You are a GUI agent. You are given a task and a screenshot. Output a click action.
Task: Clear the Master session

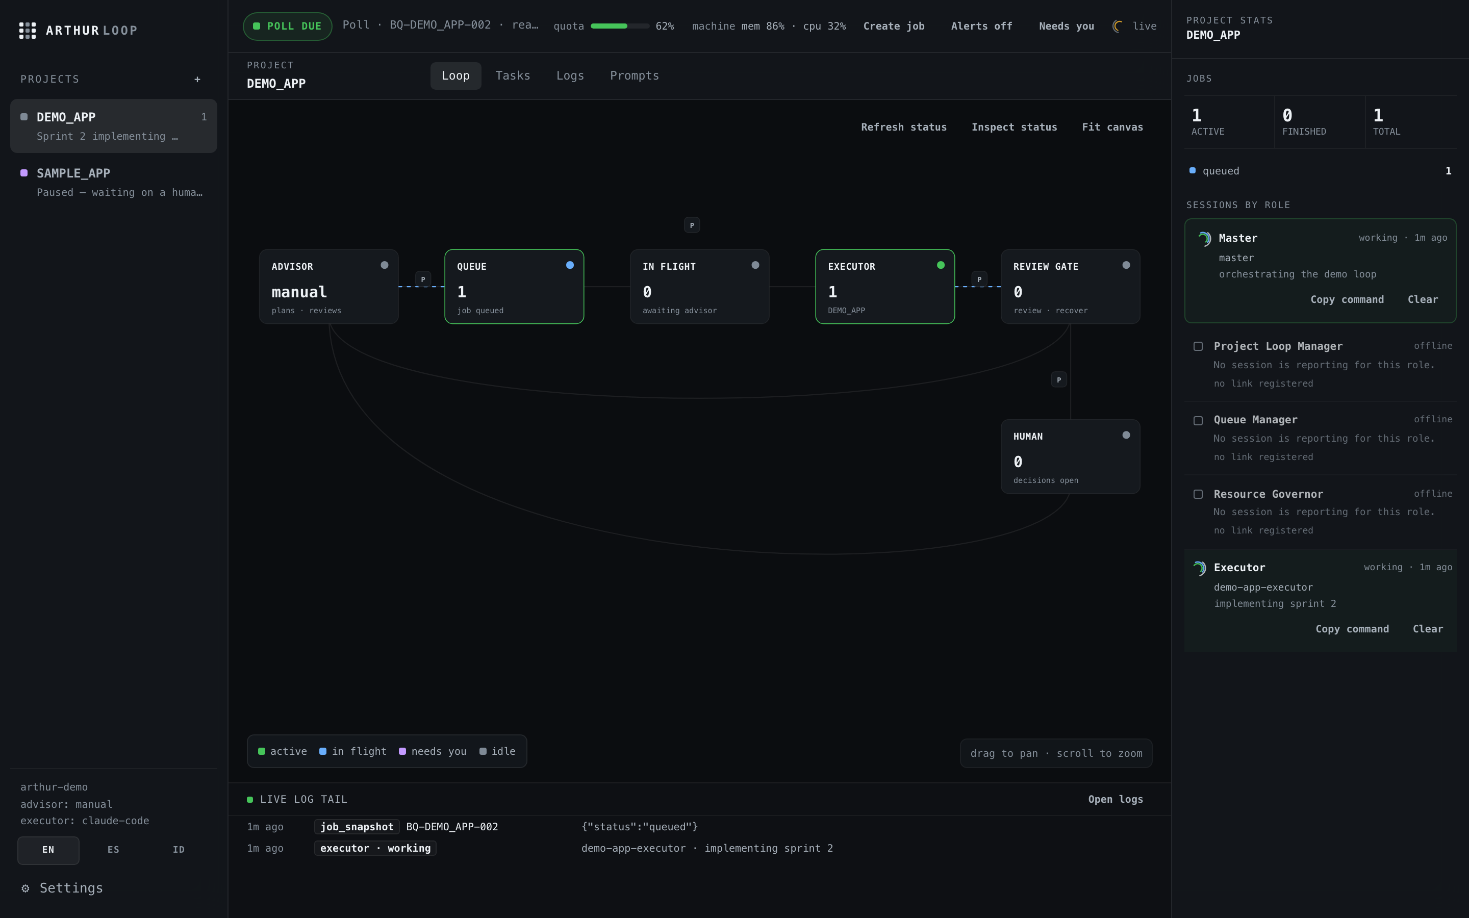(1423, 299)
